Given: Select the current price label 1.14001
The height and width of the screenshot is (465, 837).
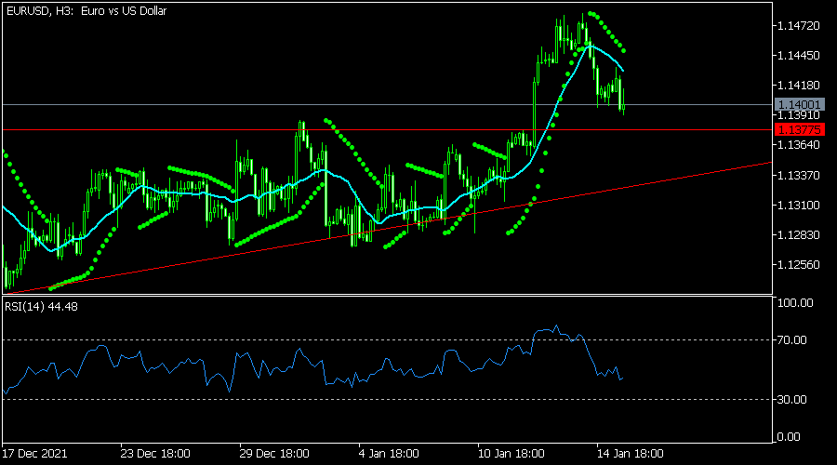Looking at the screenshot, I should 799,105.
